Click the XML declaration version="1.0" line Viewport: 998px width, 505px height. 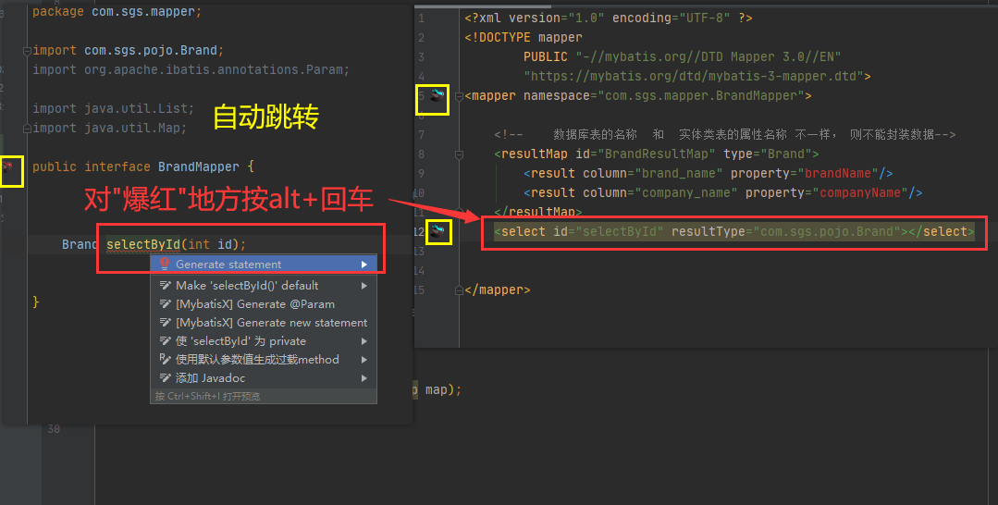(609, 18)
